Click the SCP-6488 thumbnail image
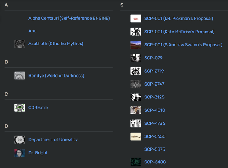Image resolution: width=228 pixels, height=168 pixels. (x=136, y=162)
